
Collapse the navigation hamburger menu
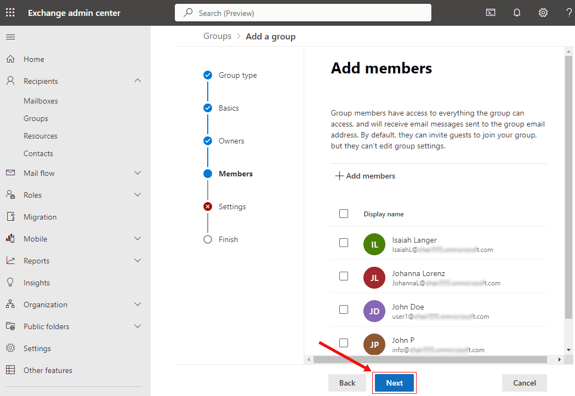pyautogui.click(x=10, y=37)
